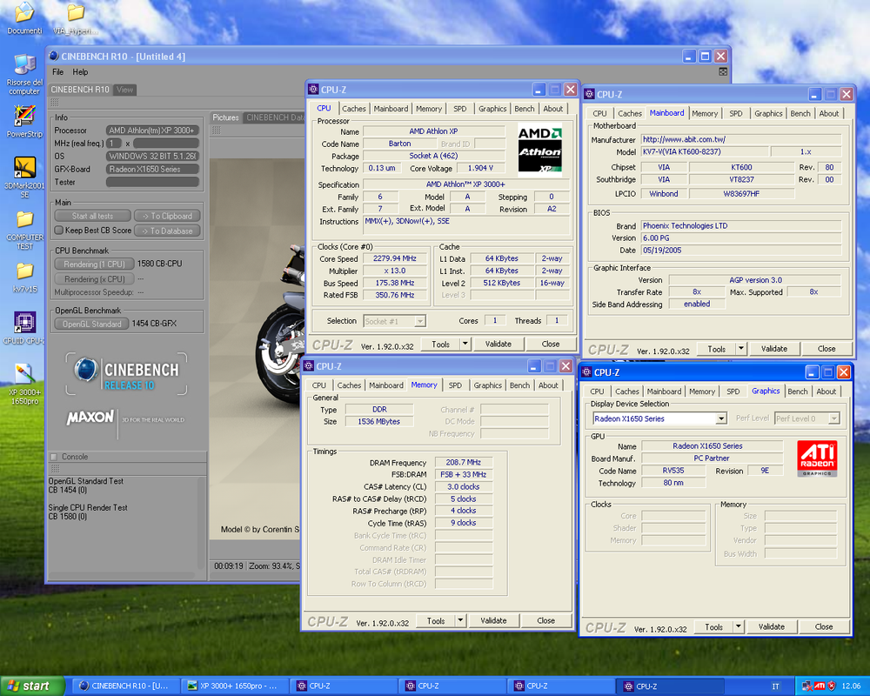The width and height of the screenshot is (870, 696).
Task: Click the 2279.94 MHz Core Speed value
Action: pyautogui.click(x=394, y=258)
